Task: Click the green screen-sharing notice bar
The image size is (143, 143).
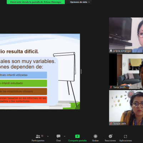Action: pos(36,2)
